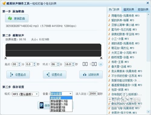Choose highlighted 原始音量 option in list

tap(61, 98)
